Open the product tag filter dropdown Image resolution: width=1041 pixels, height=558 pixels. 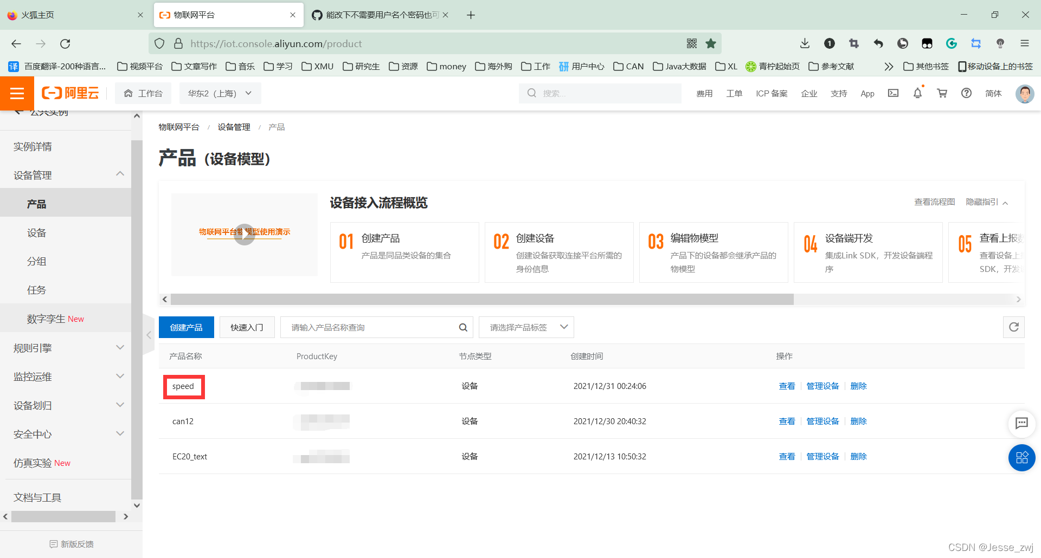(x=526, y=327)
